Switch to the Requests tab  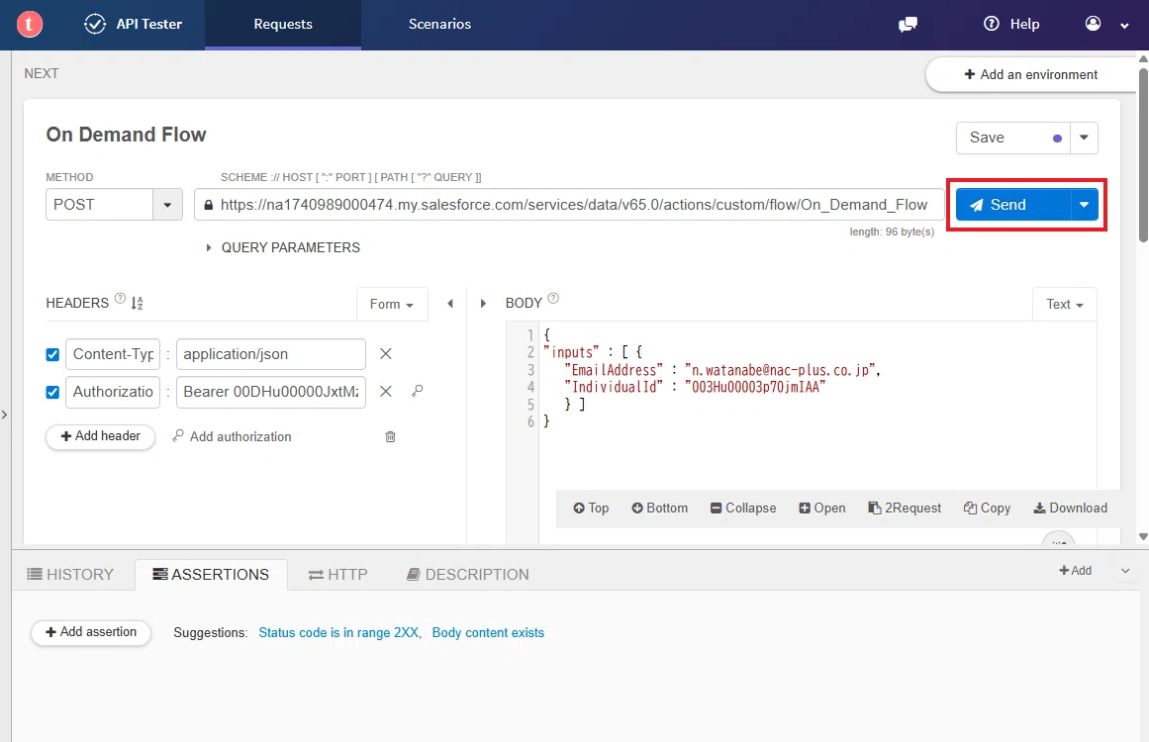point(283,24)
